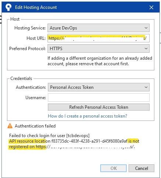Click the organization hint text under protocol
Viewport: 161px width, 178px height.
pos(100,61)
